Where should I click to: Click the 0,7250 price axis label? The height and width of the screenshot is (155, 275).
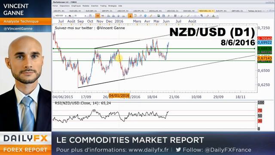pos(264,28)
